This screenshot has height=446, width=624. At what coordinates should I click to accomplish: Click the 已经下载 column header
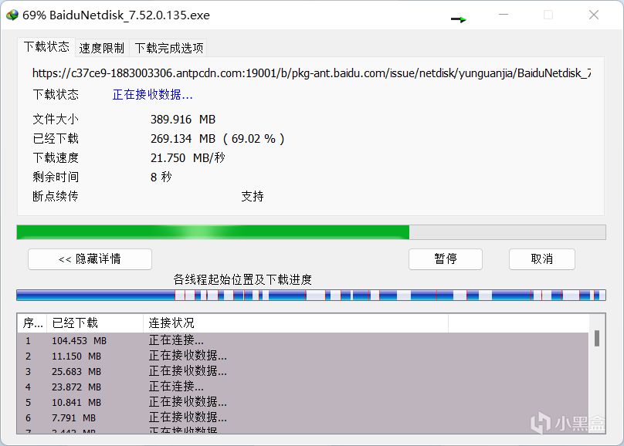tap(95, 323)
